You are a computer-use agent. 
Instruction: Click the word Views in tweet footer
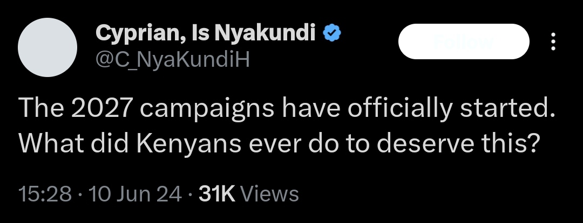[x=269, y=194]
